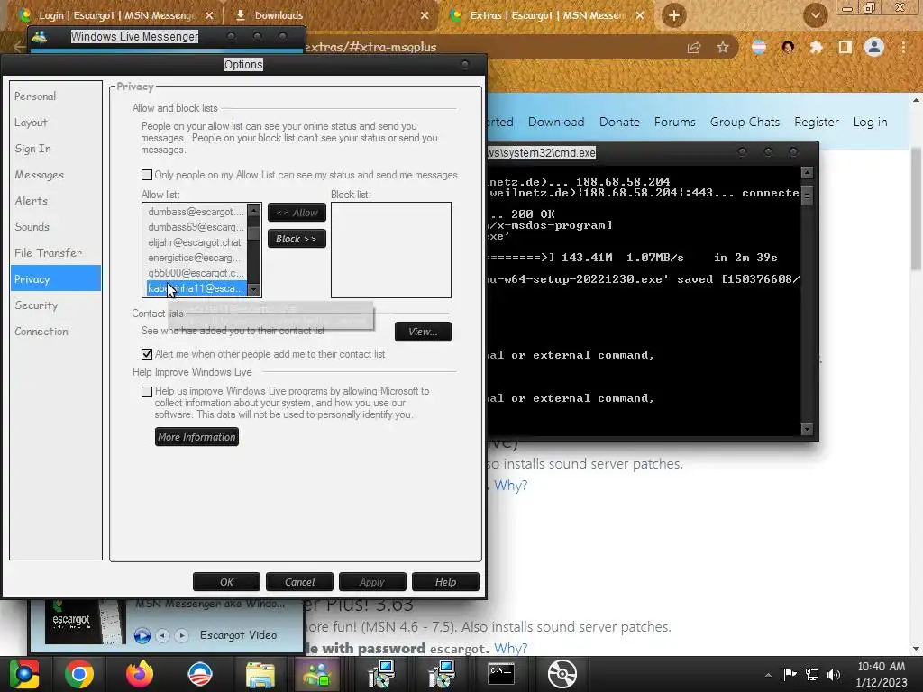Switch to Login Escargot browser tab

115,15
